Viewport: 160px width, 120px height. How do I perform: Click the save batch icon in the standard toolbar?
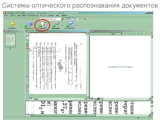click(x=6, y=19)
